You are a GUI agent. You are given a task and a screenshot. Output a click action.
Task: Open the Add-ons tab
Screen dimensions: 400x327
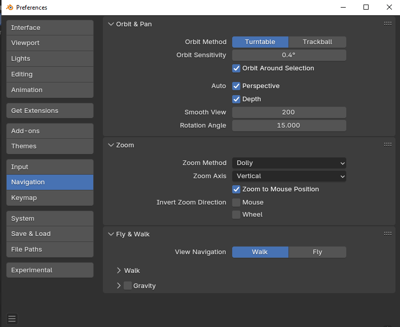pos(50,131)
